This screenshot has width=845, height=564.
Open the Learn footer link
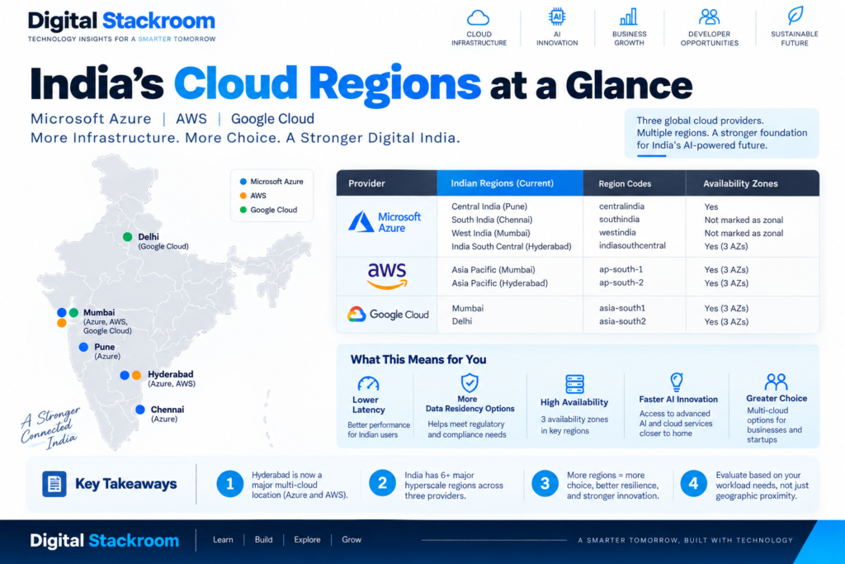[x=223, y=540]
